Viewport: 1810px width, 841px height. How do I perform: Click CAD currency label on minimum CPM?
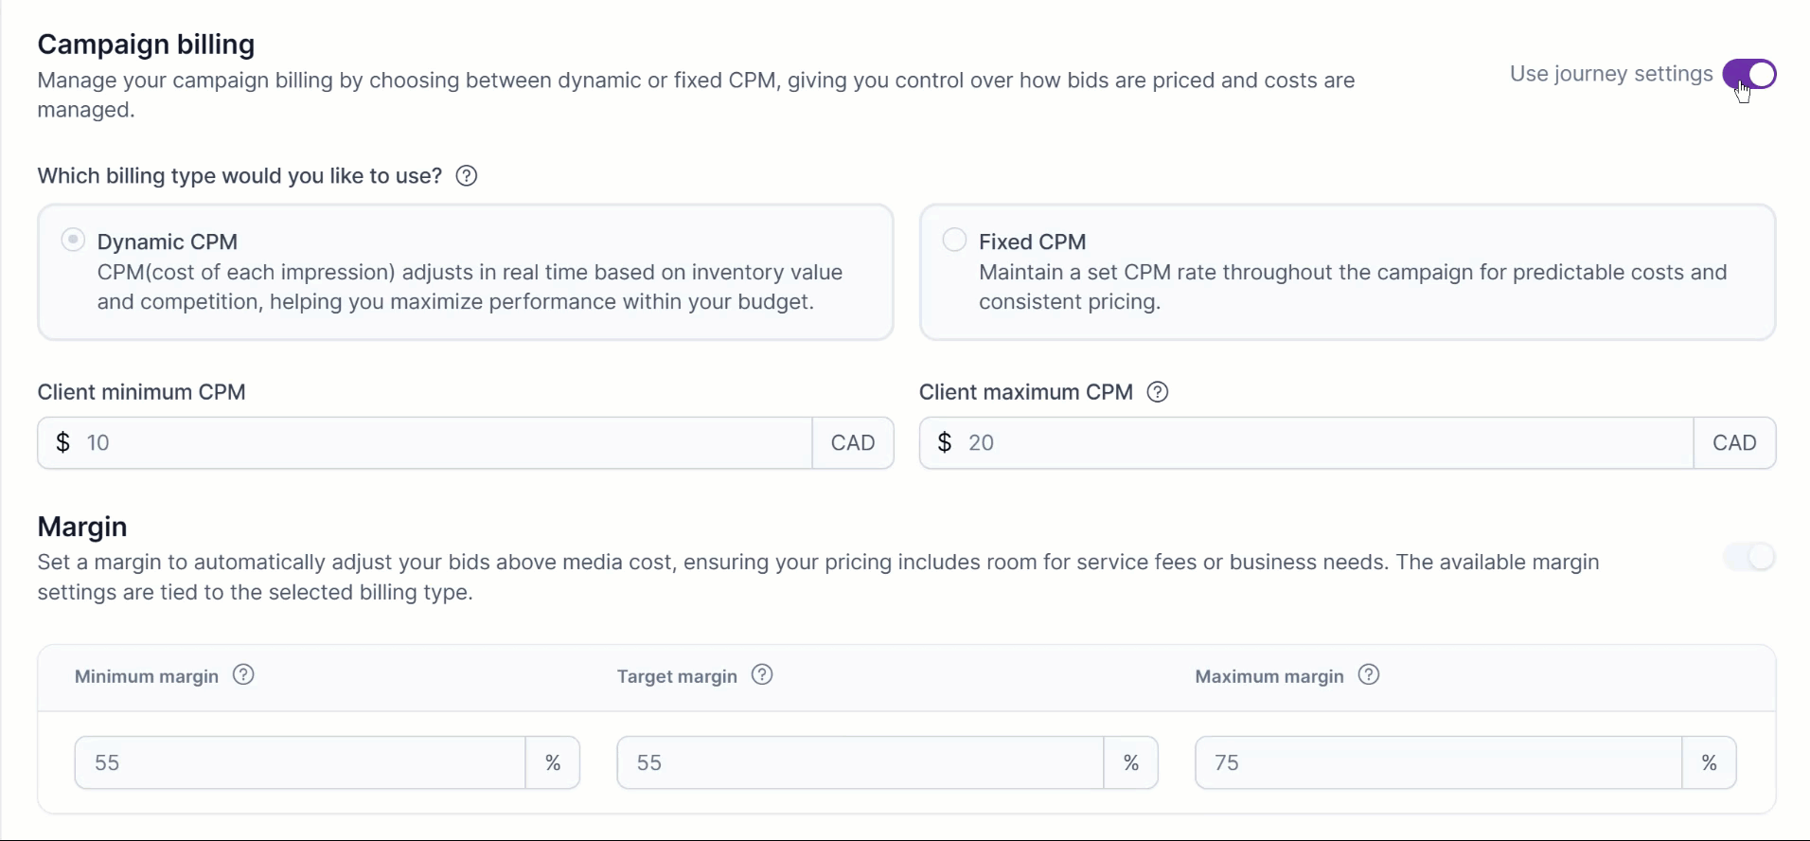(x=853, y=443)
